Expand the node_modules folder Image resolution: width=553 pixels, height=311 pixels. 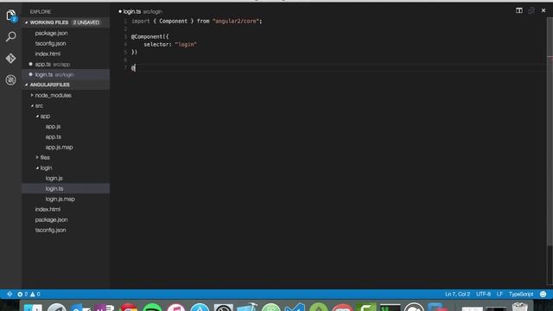point(32,95)
